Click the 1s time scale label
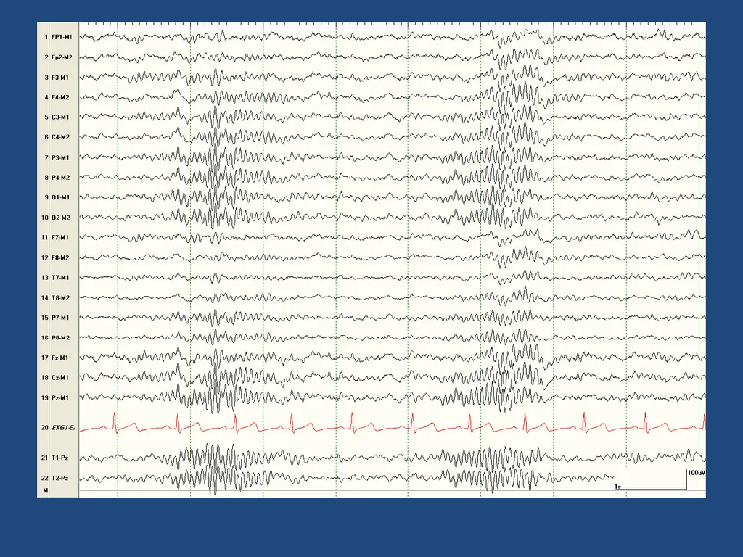Viewport: 743px width, 557px height. [617, 487]
